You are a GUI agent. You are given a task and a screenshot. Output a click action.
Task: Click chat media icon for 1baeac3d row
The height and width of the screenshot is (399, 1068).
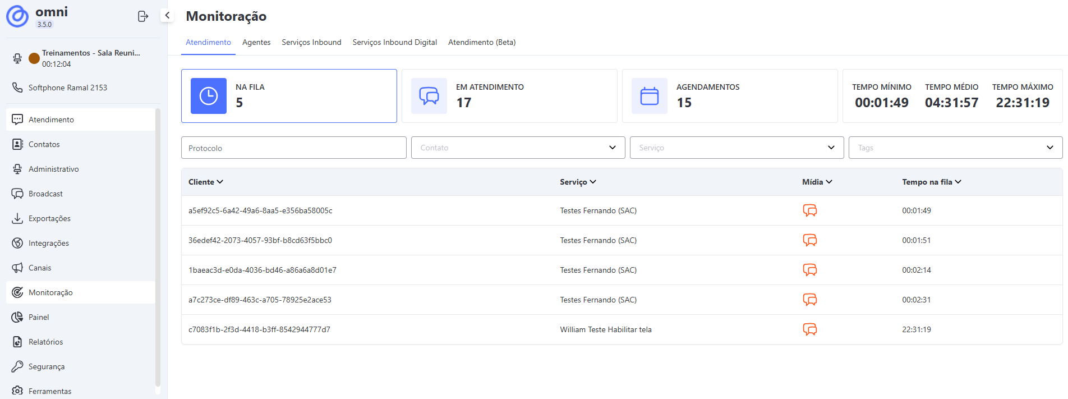point(810,270)
